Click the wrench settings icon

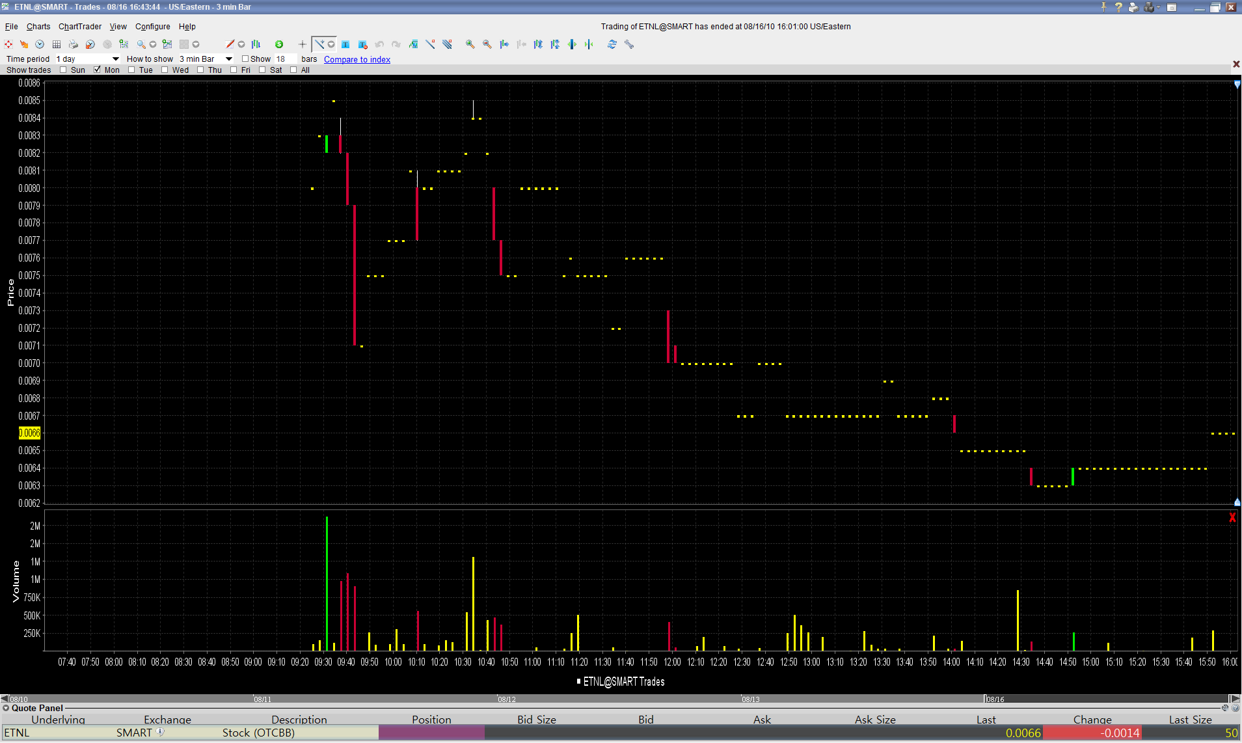click(629, 44)
